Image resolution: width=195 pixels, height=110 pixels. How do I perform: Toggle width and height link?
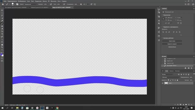[x=163, y=19]
